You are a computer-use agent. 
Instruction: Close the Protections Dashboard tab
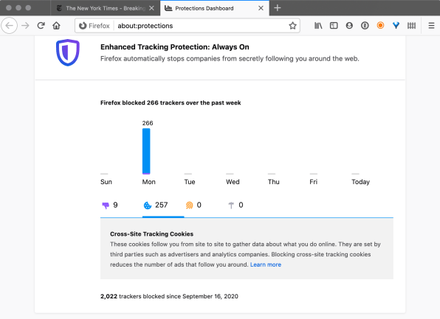[x=261, y=8]
